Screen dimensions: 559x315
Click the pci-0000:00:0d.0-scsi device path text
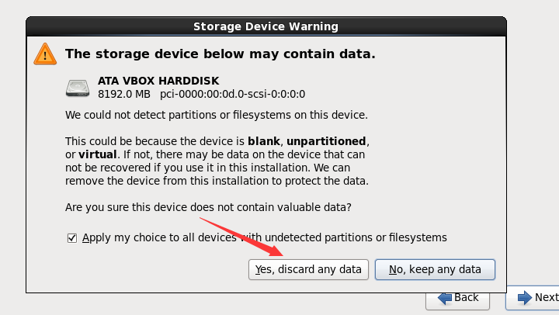(232, 95)
